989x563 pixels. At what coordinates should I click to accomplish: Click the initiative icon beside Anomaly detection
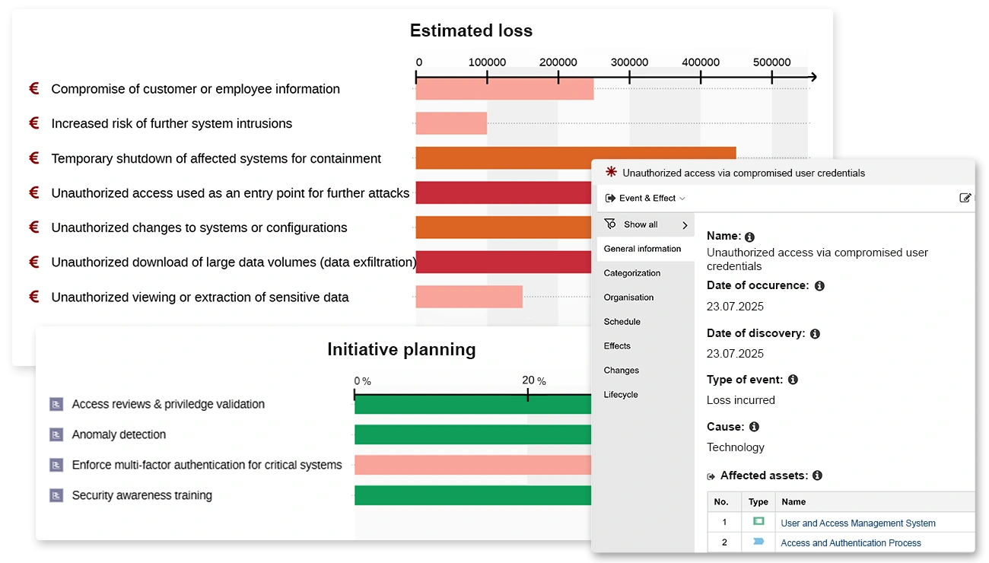point(56,434)
